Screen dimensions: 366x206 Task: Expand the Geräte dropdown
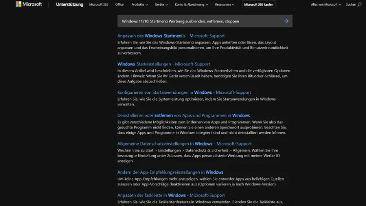[161, 4]
